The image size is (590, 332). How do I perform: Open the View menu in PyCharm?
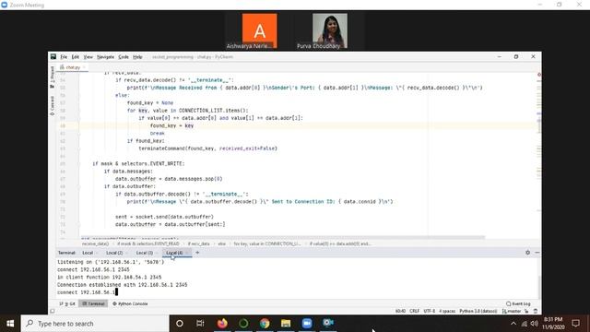[x=88, y=57]
